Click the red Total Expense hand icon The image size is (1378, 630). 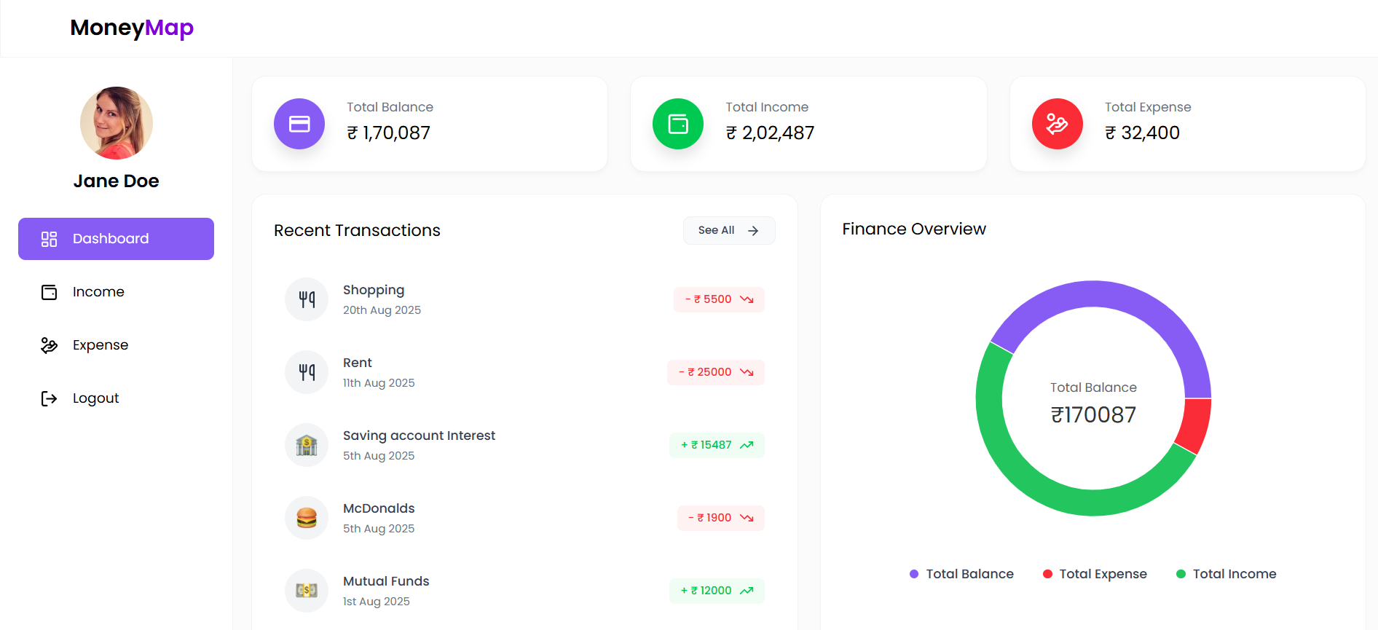pyautogui.click(x=1057, y=124)
